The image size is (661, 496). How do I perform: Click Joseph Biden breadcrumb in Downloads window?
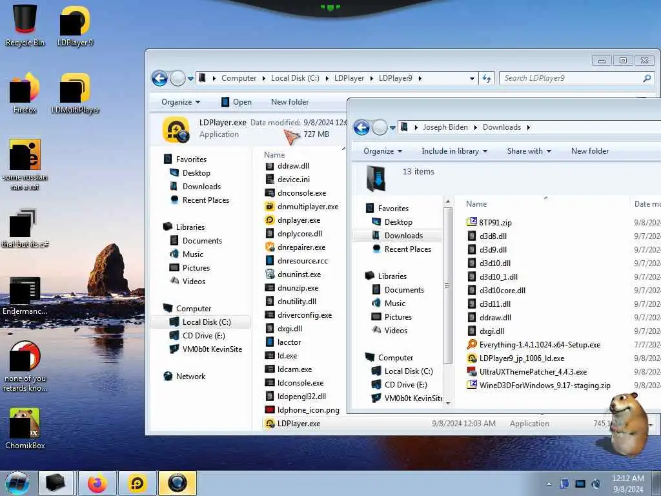click(445, 127)
